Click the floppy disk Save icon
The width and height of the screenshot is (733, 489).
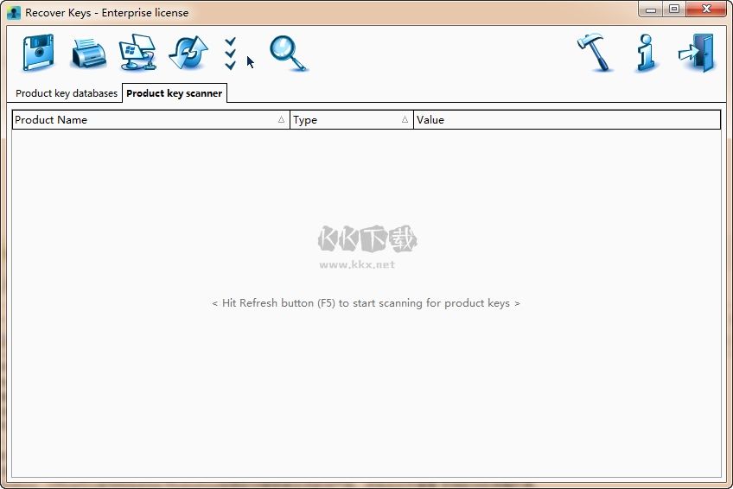(38, 53)
